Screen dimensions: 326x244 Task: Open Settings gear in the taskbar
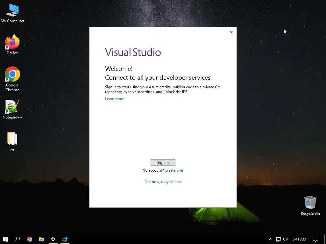click(x=53, y=239)
